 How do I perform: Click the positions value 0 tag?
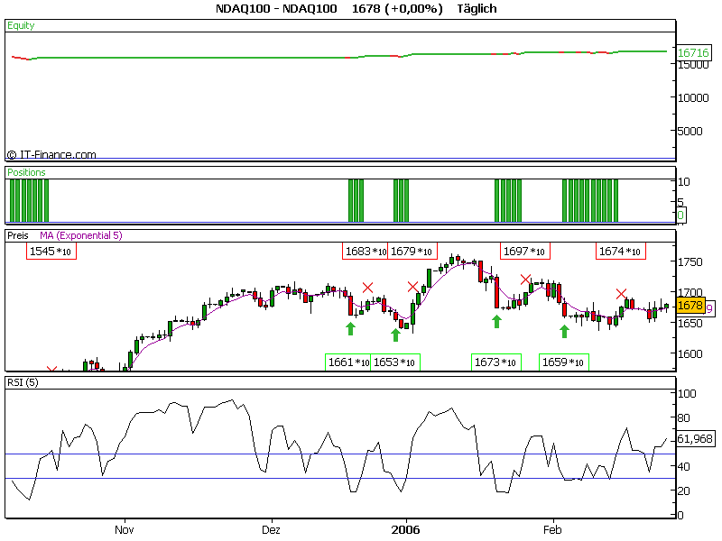click(680, 215)
